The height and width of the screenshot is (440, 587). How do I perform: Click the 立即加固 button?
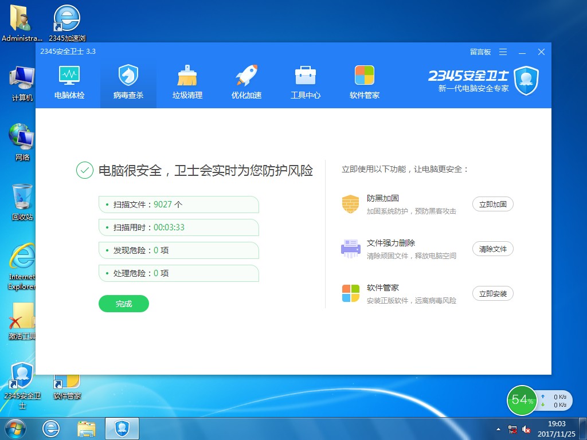pyautogui.click(x=492, y=205)
